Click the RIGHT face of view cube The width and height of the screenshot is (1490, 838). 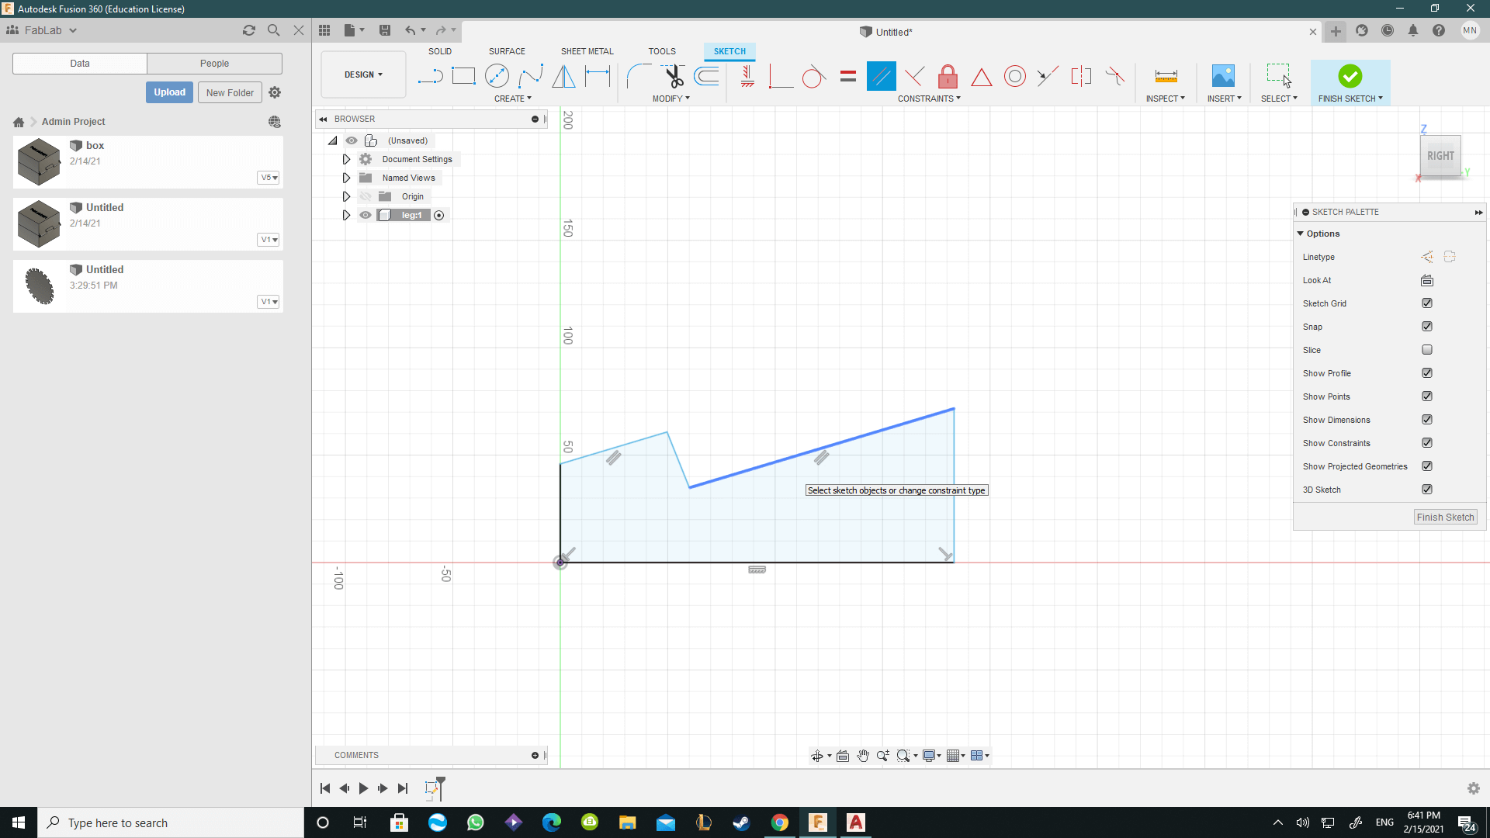[x=1440, y=156]
